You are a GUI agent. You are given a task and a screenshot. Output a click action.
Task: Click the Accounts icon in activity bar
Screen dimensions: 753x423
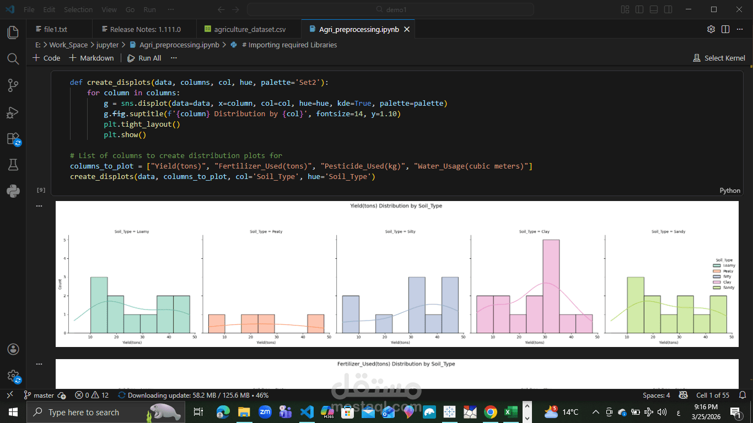coord(13,349)
